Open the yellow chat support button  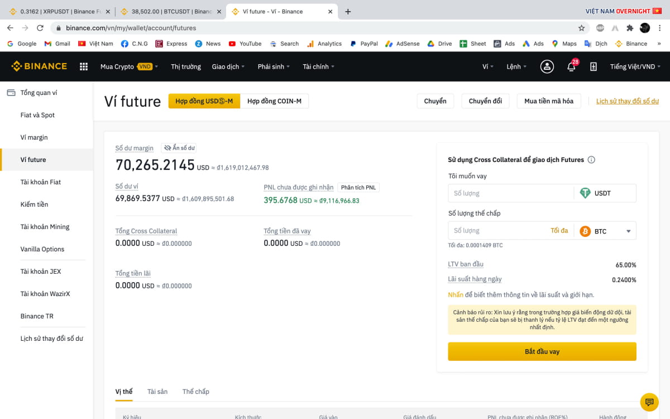(x=649, y=402)
